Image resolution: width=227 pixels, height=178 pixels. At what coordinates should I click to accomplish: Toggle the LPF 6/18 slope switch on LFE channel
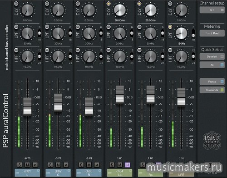pos(193,33)
